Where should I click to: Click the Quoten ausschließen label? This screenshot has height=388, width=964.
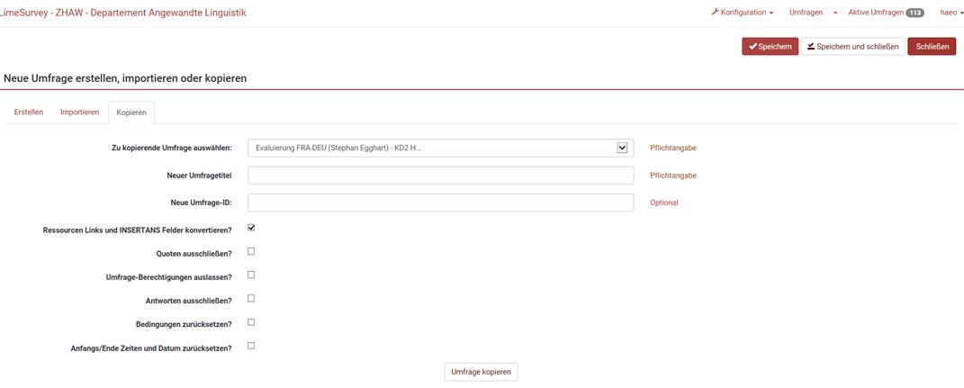coord(194,253)
